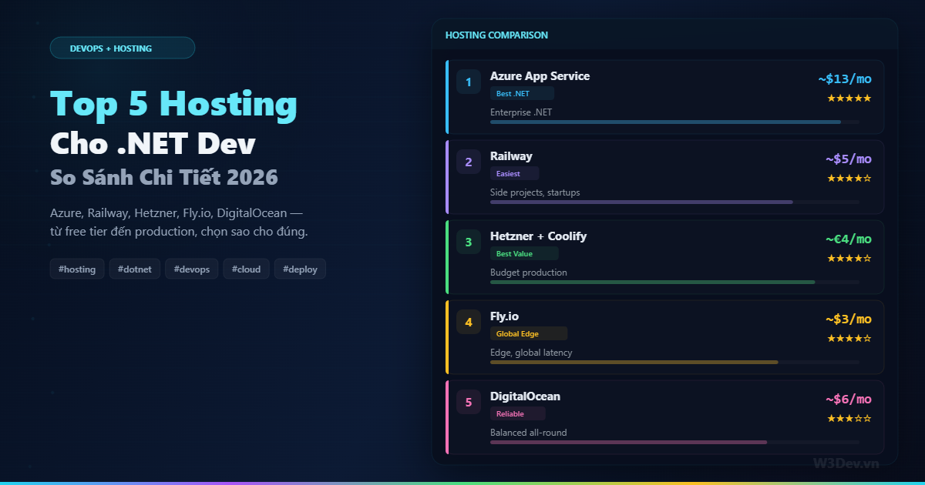The height and width of the screenshot is (485, 925).
Task: Expand the Azure App Service card
Action: (663, 96)
